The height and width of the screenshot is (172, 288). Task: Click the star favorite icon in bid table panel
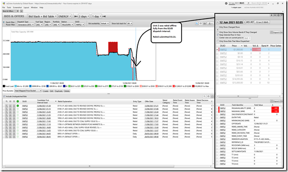(x=271, y=15)
